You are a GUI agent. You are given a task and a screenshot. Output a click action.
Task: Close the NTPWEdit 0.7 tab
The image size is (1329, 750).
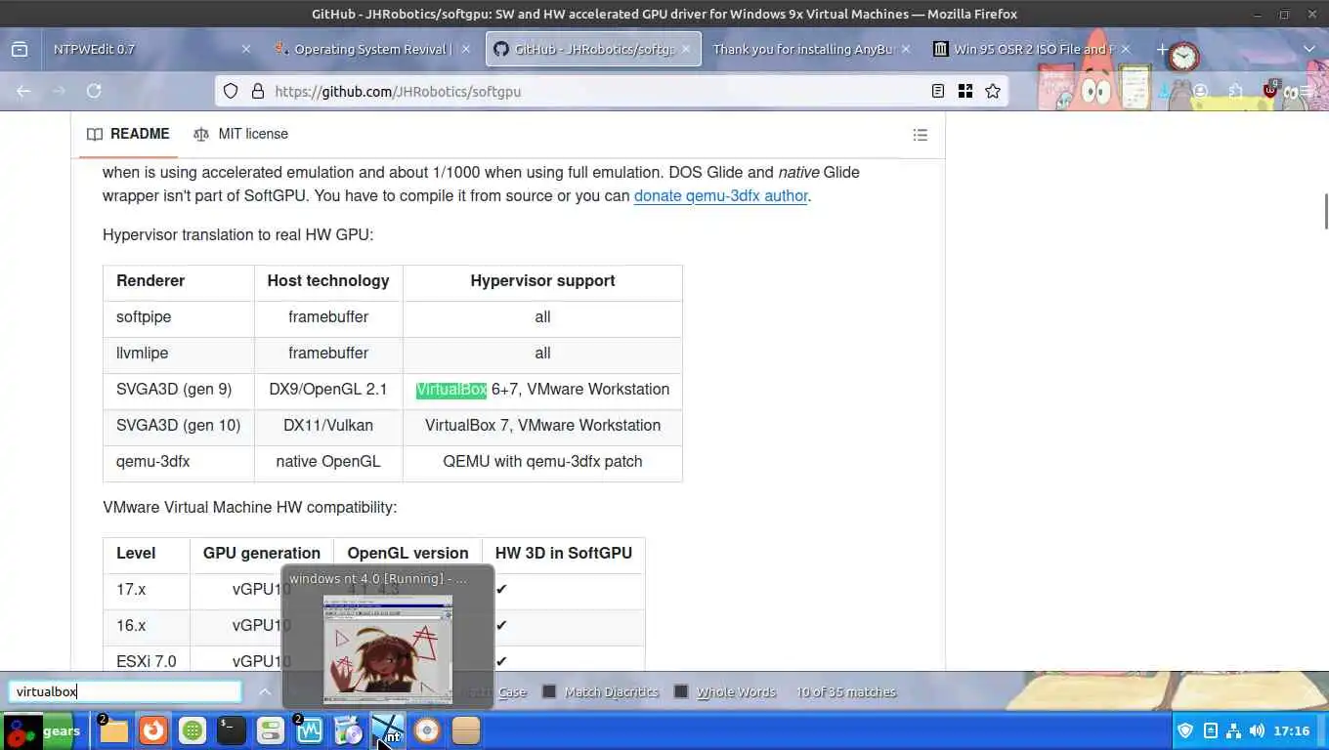(245, 49)
